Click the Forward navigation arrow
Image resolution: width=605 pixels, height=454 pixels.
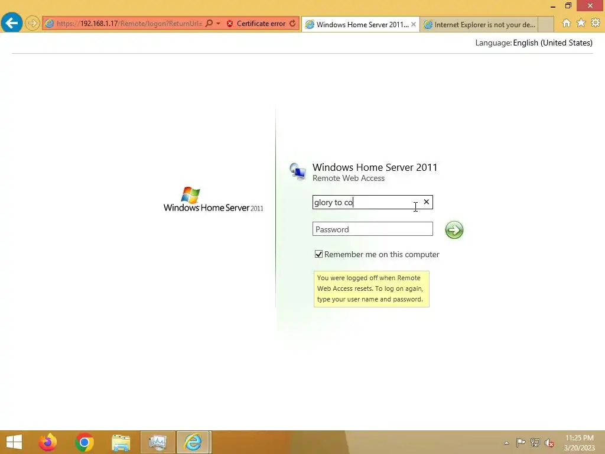[32, 23]
